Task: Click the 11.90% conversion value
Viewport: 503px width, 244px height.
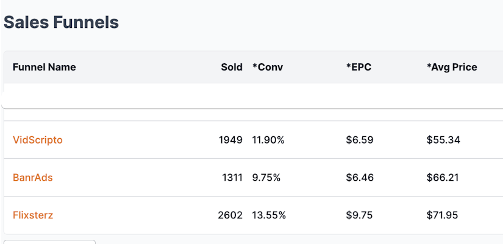Action: pos(268,140)
